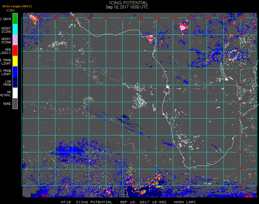Choose the blue LO PROB LIGHT swatch
259x204 pixels.
click(x=15, y=72)
